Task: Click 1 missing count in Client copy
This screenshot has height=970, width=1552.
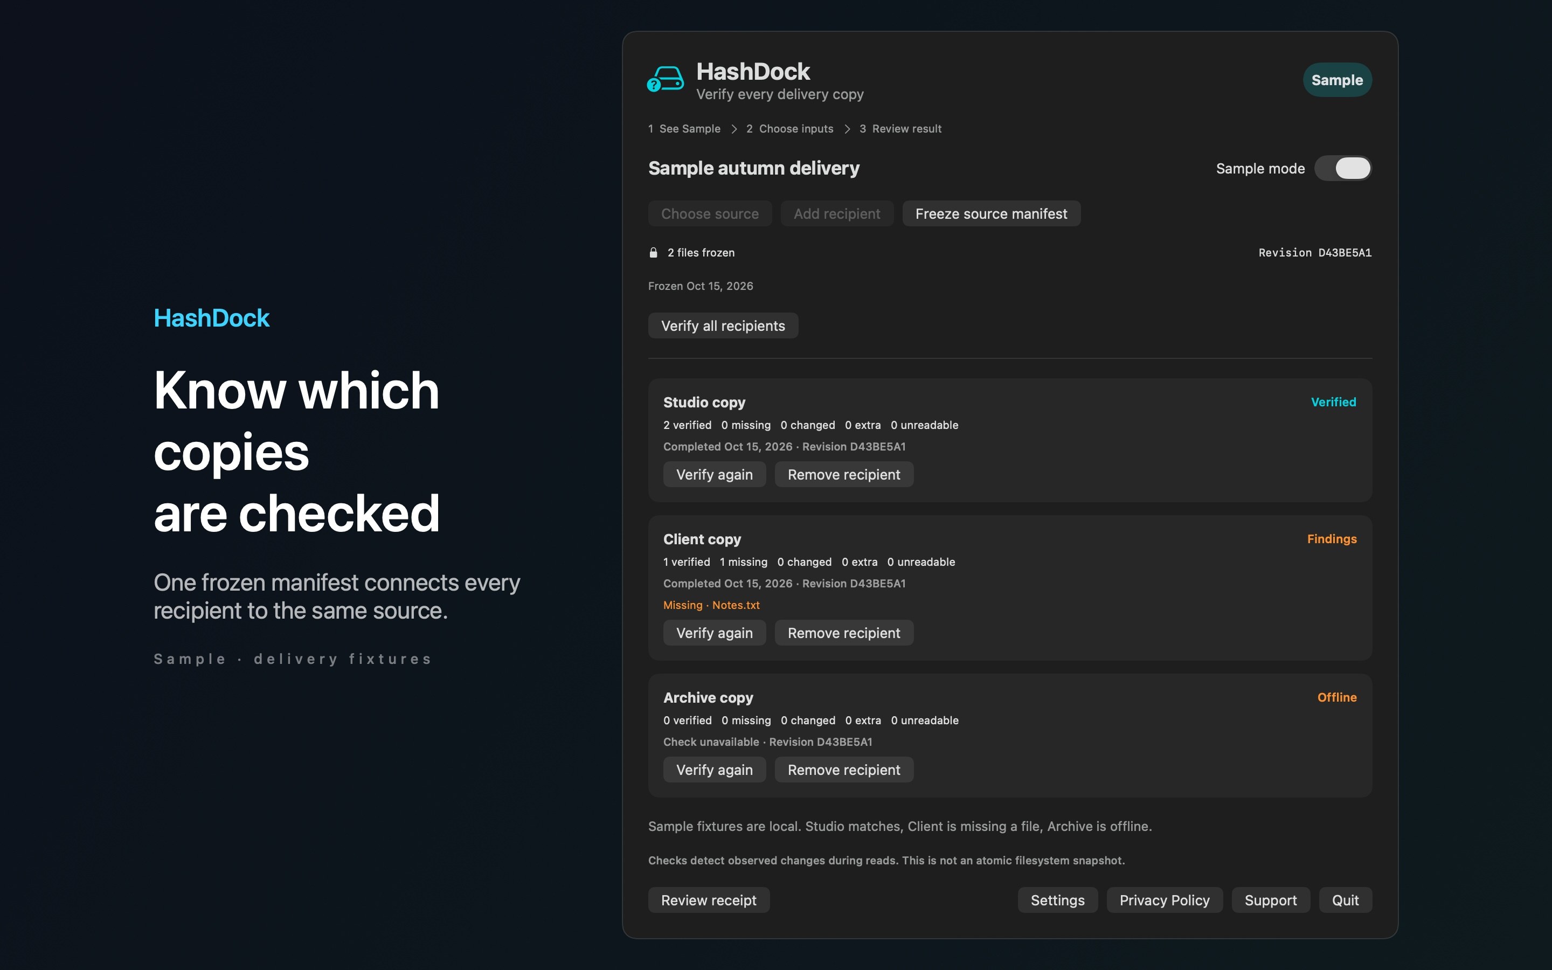Action: tap(743, 562)
